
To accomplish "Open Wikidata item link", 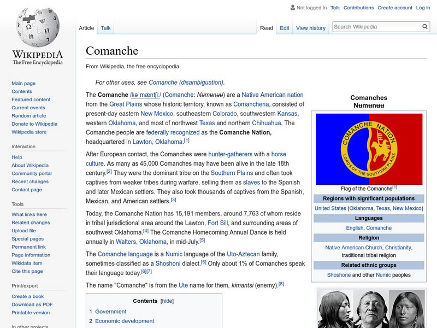I will 27,263.
